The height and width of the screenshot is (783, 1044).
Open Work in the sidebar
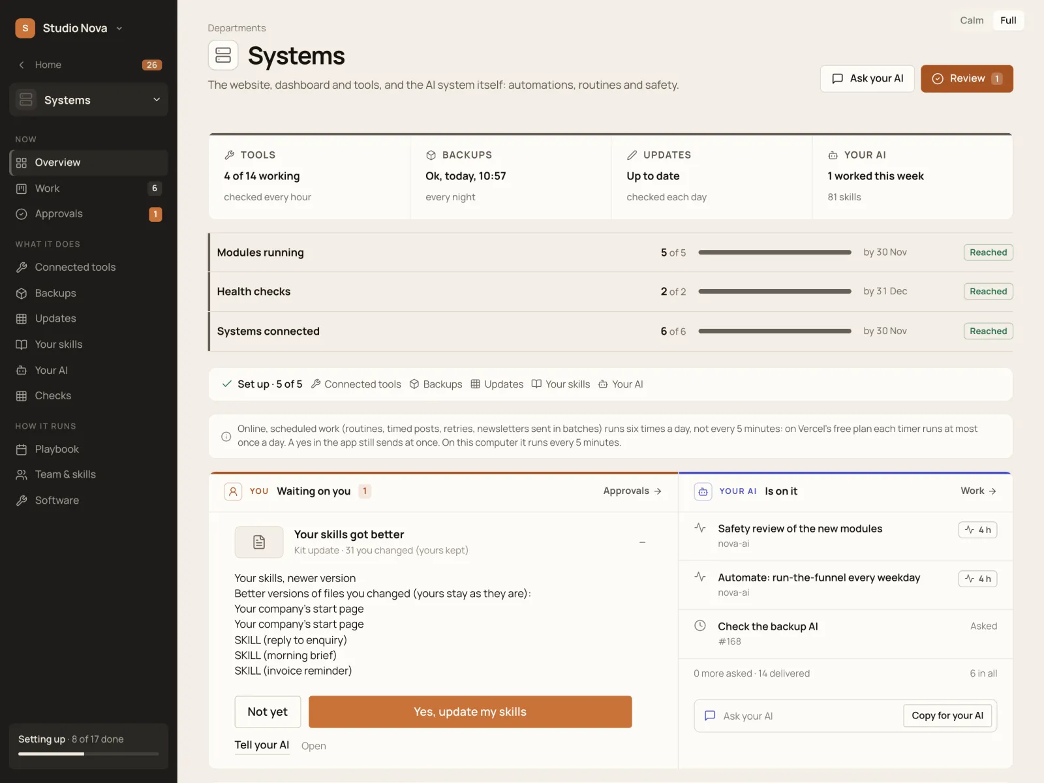(x=89, y=189)
